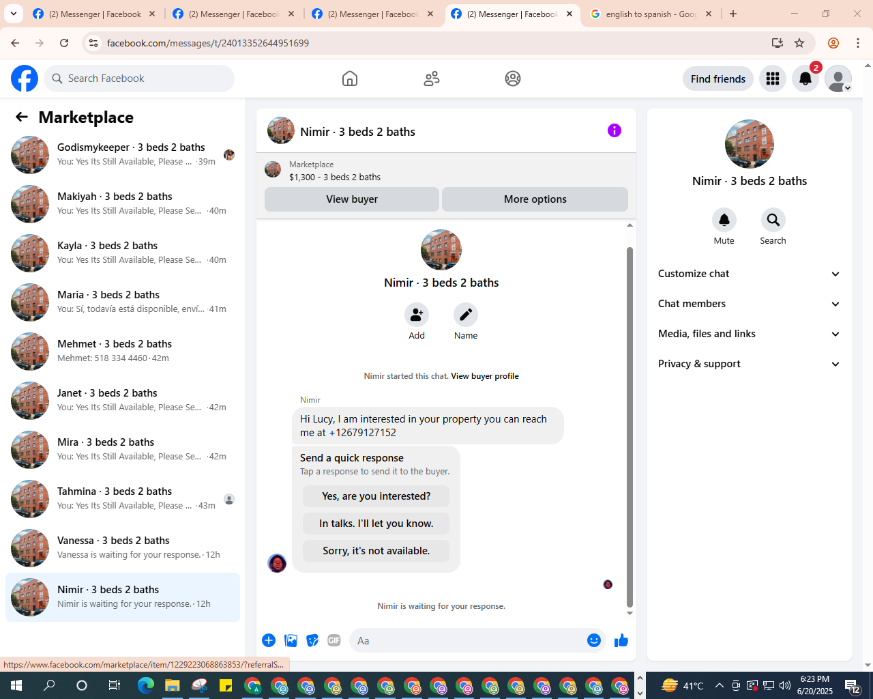Open more actions plus icon in composer
Image resolution: width=873 pixels, height=699 pixels.
point(269,640)
